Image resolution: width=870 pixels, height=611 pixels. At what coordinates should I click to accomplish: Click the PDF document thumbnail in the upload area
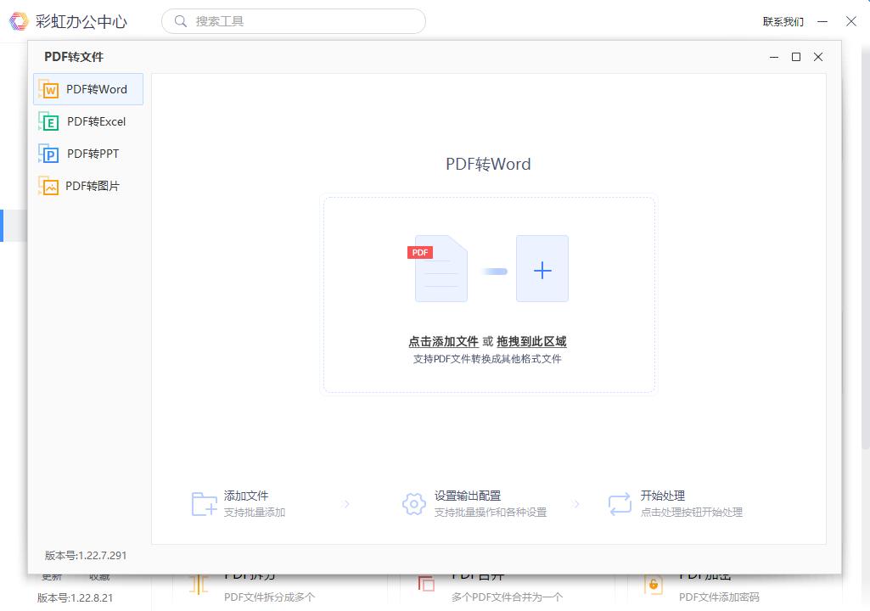(441, 269)
